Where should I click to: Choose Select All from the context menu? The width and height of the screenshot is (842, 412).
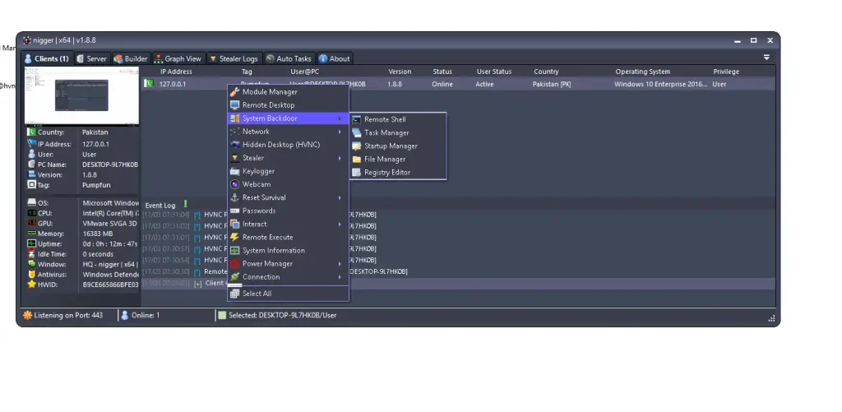tap(257, 294)
